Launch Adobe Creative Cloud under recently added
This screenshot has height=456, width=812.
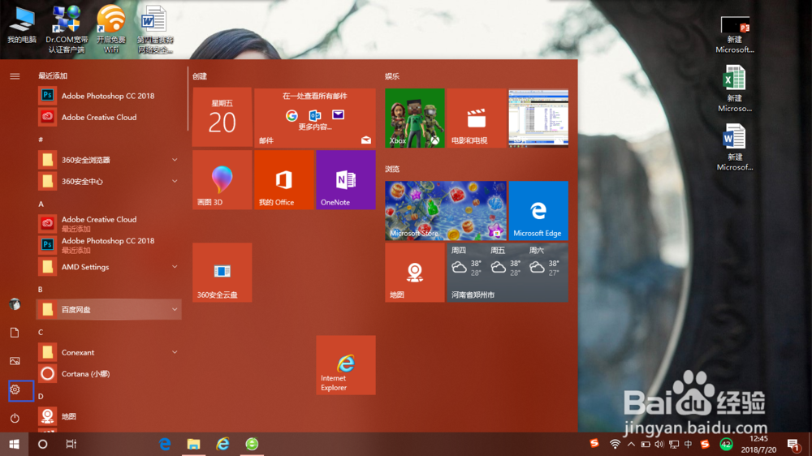click(x=108, y=117)
